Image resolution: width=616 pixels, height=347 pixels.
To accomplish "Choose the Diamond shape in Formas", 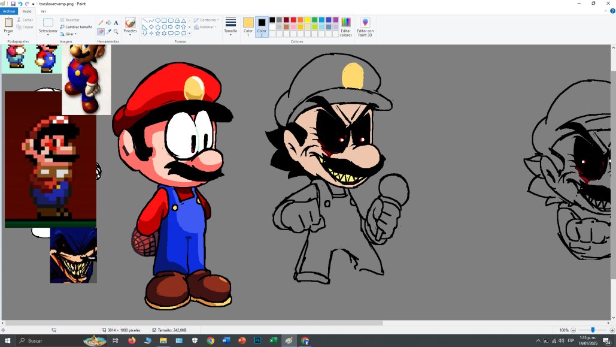I will click(x=151, y=27).
